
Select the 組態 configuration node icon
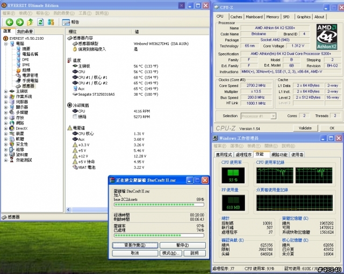pos(12,149)
